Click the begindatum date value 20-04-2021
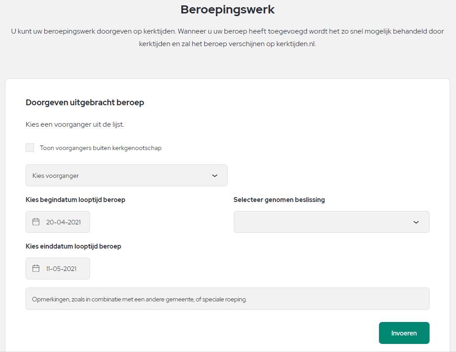The height and width of the screenshot is (352, 456). point(64,222)
